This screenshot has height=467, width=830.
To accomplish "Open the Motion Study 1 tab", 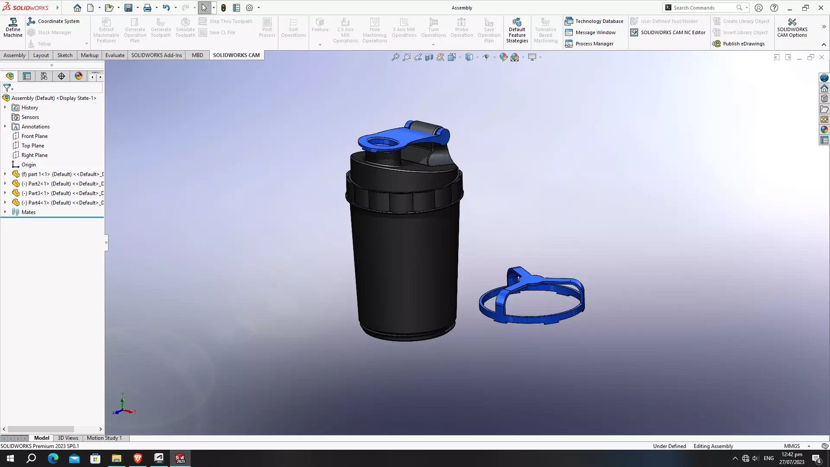I will (104, 438).
